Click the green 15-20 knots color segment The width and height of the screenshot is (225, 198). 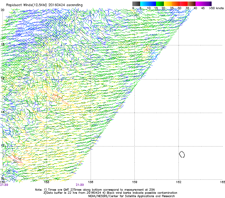pos(160,4)
